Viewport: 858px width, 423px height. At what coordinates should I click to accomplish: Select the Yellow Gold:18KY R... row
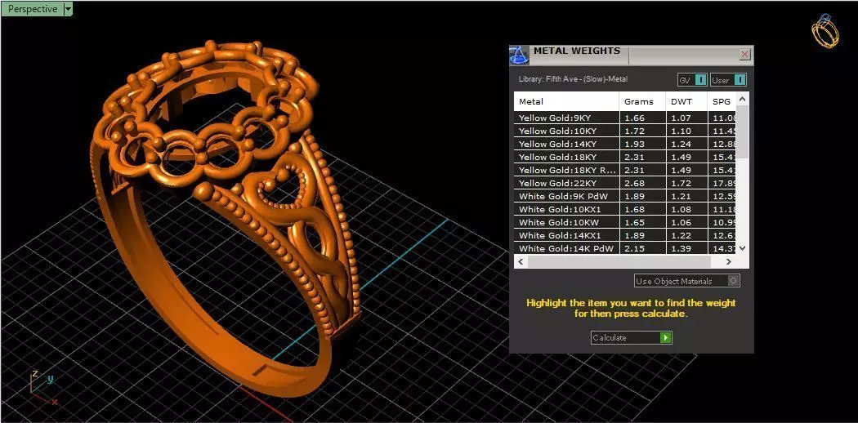click(x=625, y=170)
